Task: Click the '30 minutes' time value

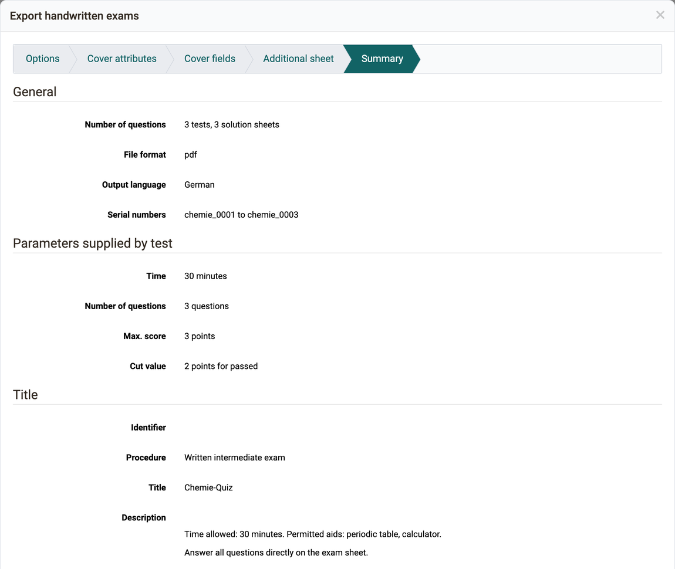Action: tap(205, 276)
